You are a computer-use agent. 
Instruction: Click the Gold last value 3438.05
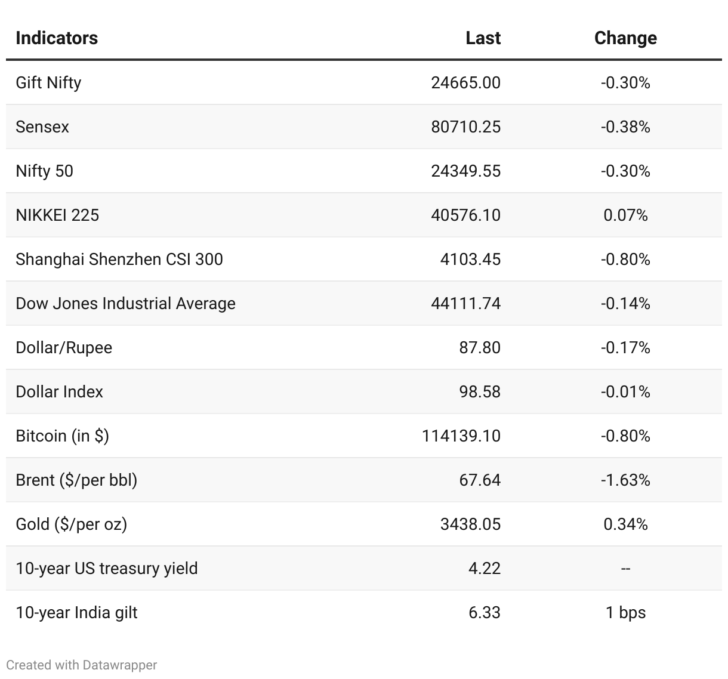click(x=470, y=524)
